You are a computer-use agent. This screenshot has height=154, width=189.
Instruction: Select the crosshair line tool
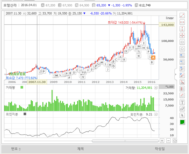[x=182, y=35]
